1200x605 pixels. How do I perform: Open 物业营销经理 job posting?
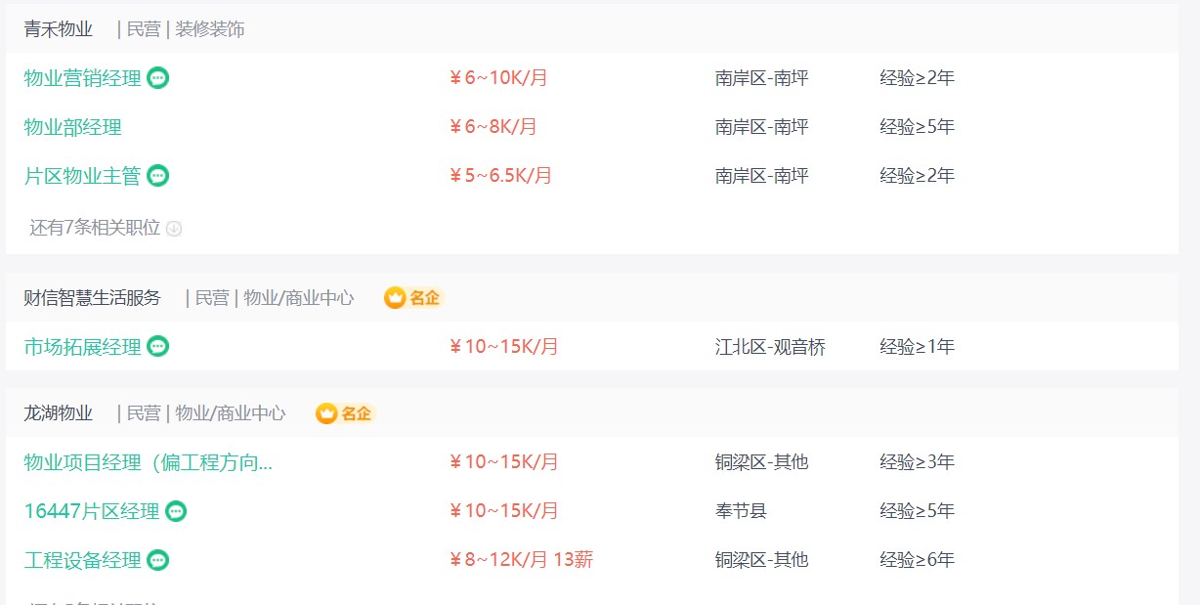coord(83,78)
